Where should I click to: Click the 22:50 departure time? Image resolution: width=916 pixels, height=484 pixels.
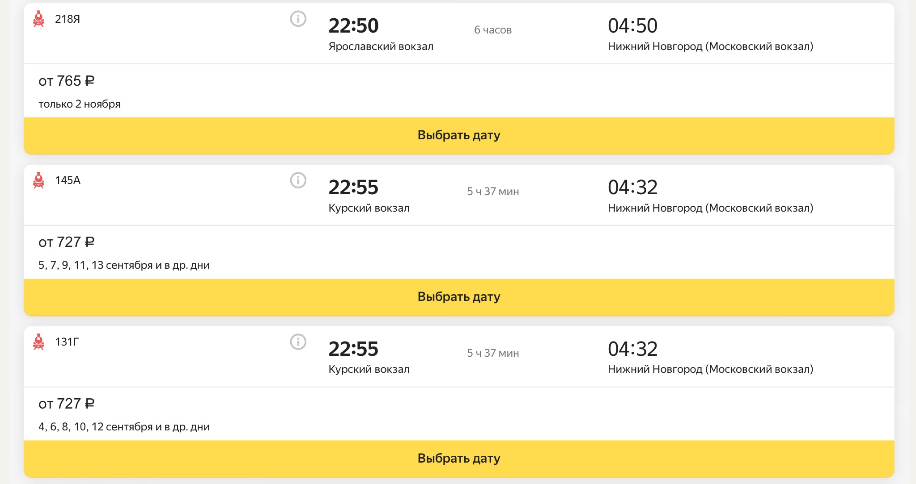click(x=353, y=26)
